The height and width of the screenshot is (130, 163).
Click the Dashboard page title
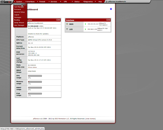(31, 9)
